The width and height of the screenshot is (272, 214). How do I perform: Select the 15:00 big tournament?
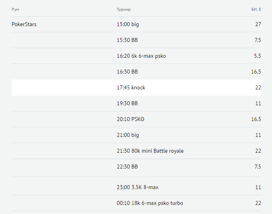(x=128, y=25)
